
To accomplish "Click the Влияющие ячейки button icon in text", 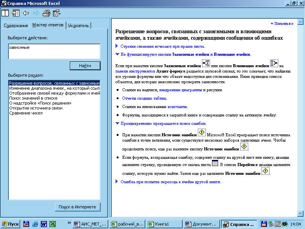I will click(x=274, y=63).
